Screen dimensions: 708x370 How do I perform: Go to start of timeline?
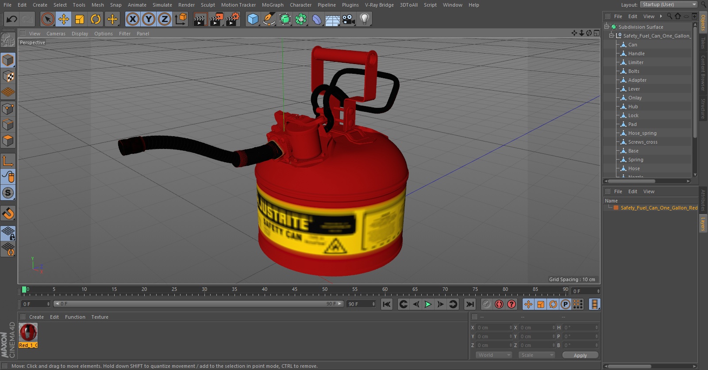click(x=387, y=304)
